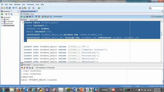Click the editor vertical scrollbar
The image size is (164, 92).
161,41
